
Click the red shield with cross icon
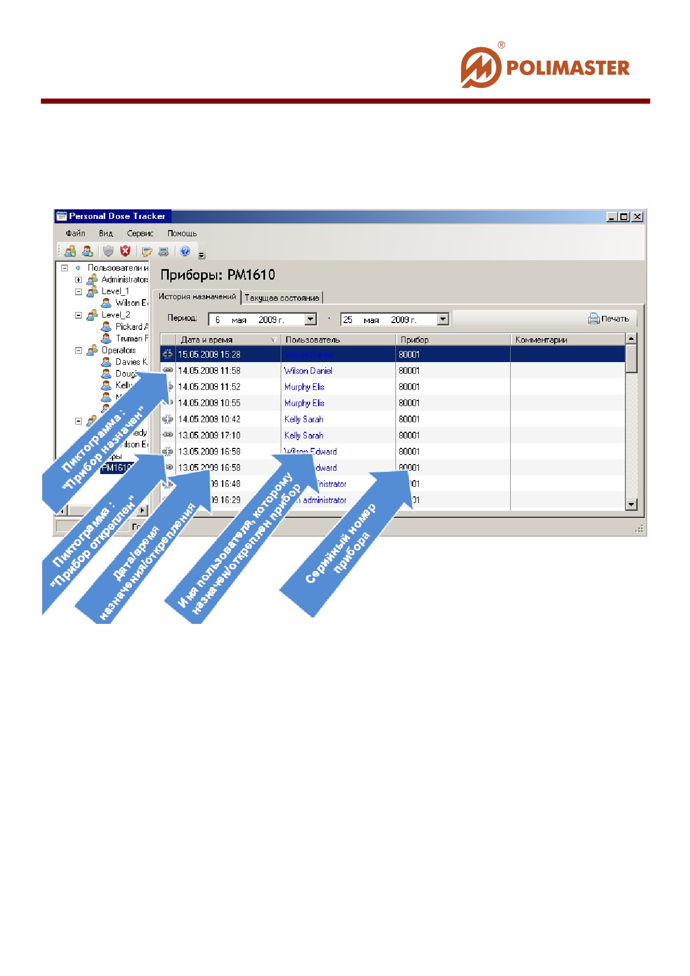pos(125,251)
